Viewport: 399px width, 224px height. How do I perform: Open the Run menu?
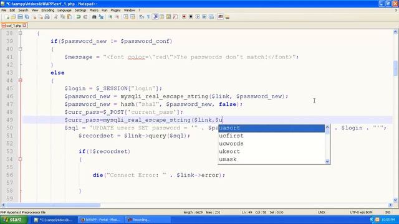tap(104, 10)
